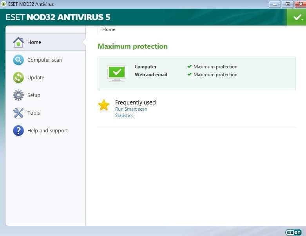Screen dimensions: 306x236
Task: Click the Home house icon in sidebar
Action: (x=18, y=42)
